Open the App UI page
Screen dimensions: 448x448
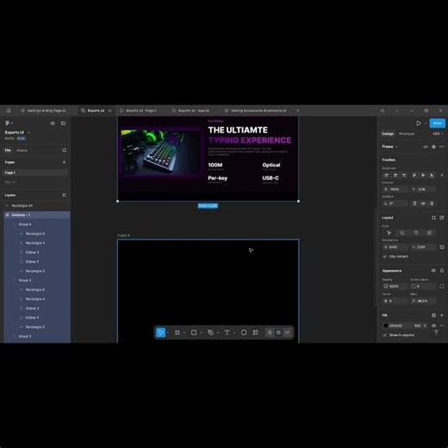(x=10, y=182)
